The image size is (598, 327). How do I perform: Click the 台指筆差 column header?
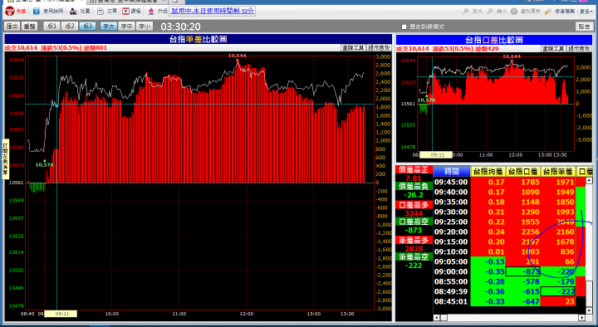tap(558, 172)
